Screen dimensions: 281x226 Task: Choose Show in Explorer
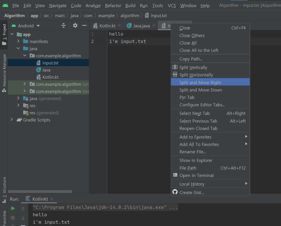coord(210,160)
